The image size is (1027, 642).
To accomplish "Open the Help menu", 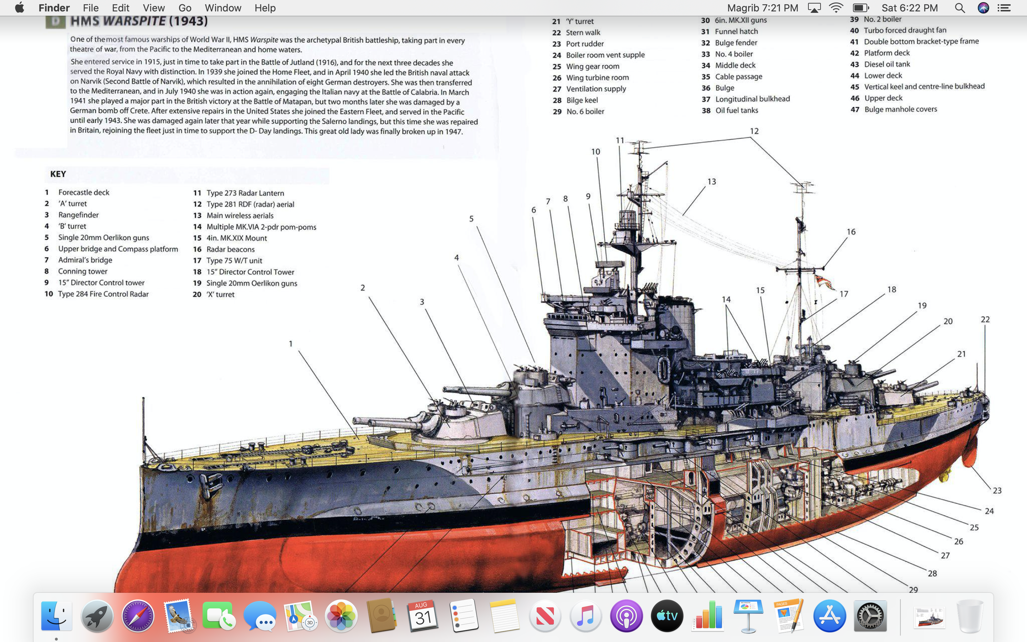I will (x=265, y=7).
